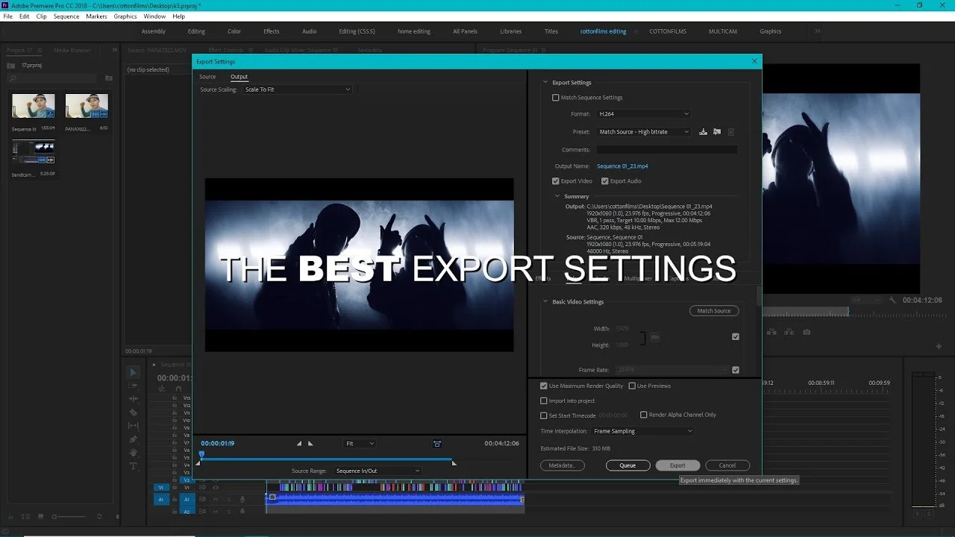
Task: Select the Type tool
Action: coord(134,466)
